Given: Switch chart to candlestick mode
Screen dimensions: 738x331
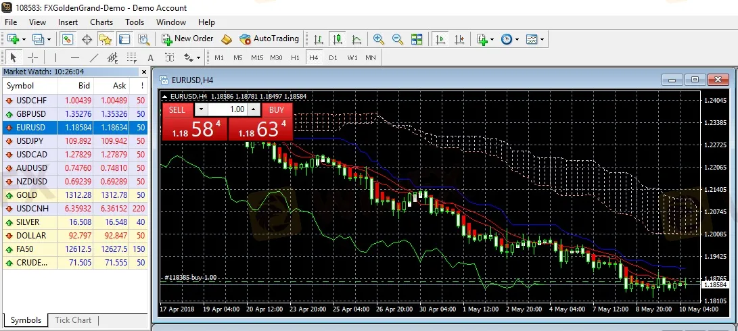Looking at the screenshot, I should pyautogui.click(x=337, y=39).
